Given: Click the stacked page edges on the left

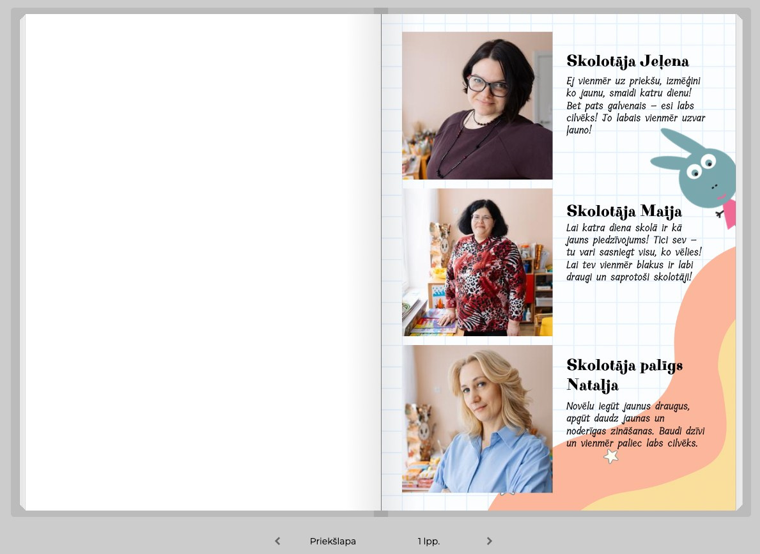Looking at the screenshot, I should pos(22,262).
